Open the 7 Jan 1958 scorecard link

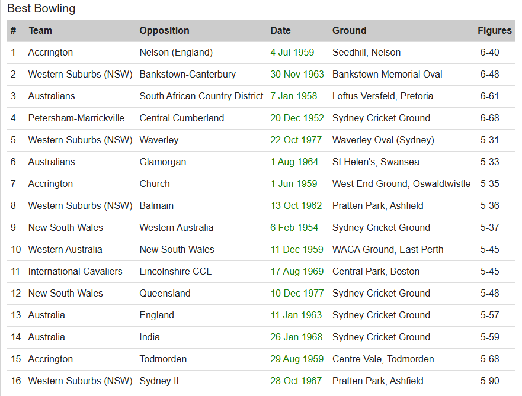293,96
